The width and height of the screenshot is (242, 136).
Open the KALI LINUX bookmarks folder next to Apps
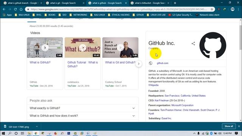(22, 15)
